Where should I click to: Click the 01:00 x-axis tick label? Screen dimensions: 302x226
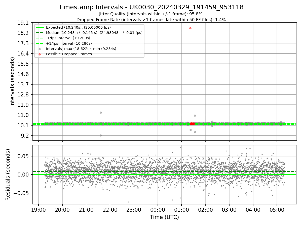pos(181,210)
